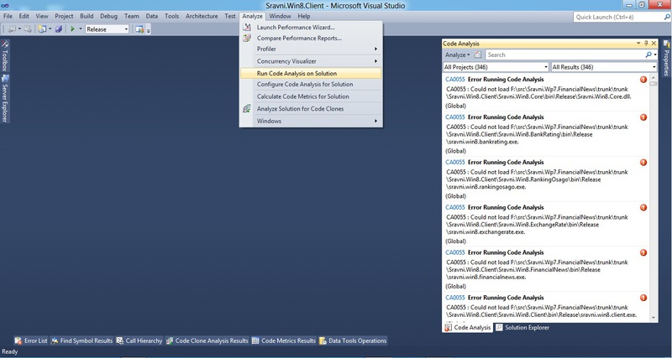The image size is (672, 358).
Task: Click the magnifier search icon in the Code Analysis panel
Action: click(648, 54)
